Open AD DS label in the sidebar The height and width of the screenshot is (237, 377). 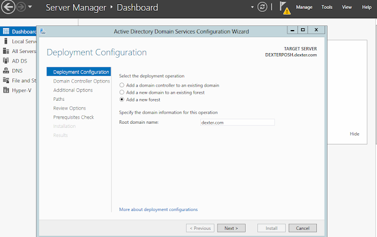pos(19,61)
